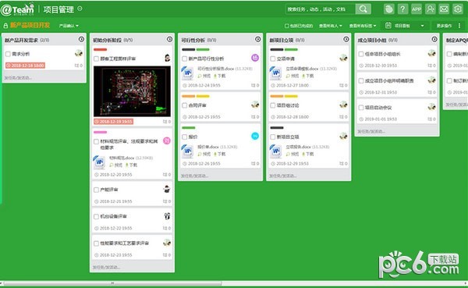Open the APP download icon

click(417, 9)
